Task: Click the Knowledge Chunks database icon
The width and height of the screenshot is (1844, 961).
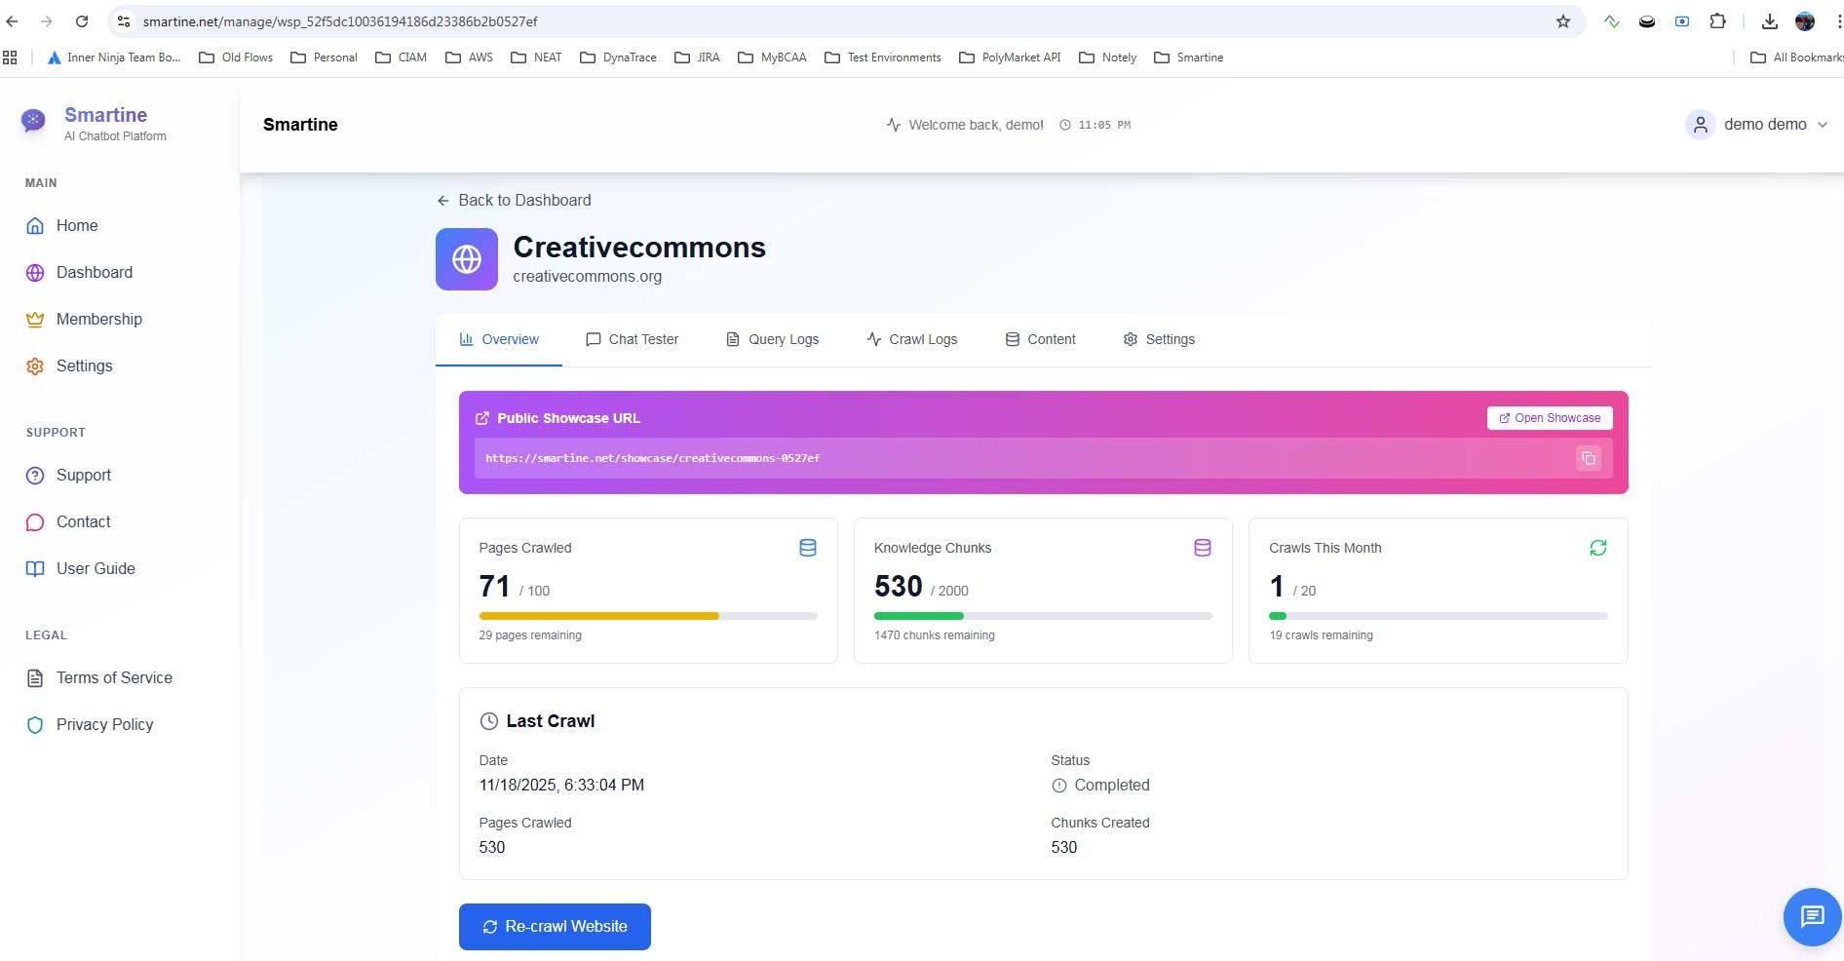Action: pos(1203,548)
